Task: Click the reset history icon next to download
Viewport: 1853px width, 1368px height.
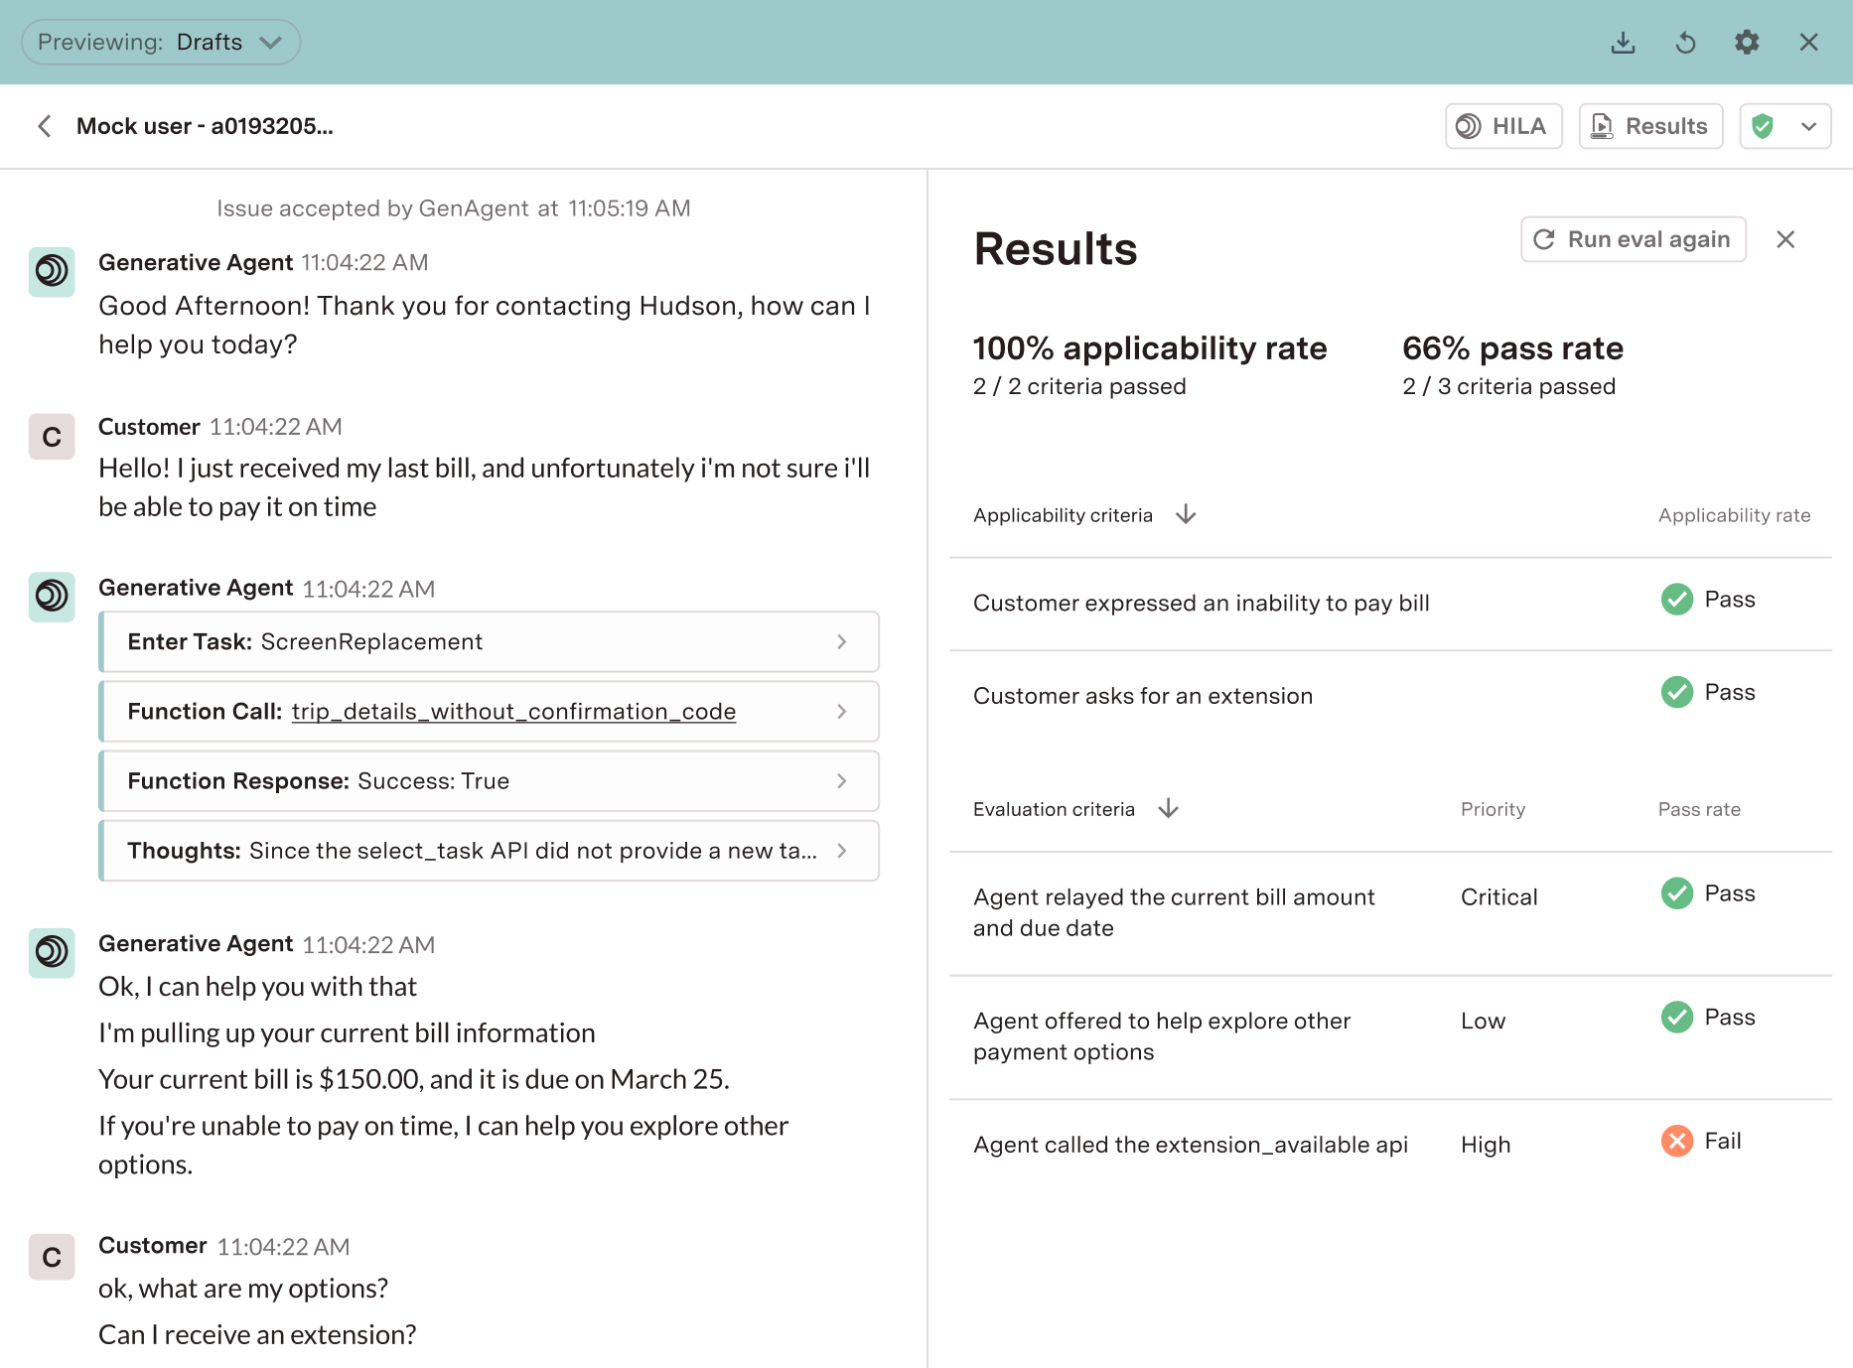Action: [1685, 42]
